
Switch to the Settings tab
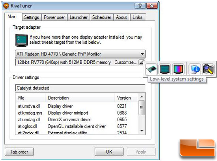[32, 17]
